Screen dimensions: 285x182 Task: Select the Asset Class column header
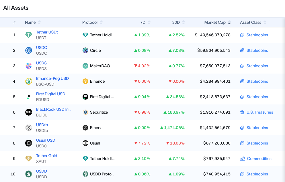[x=251, y=22]
